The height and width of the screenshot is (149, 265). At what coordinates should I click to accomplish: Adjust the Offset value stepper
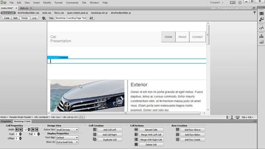(20, 138)
